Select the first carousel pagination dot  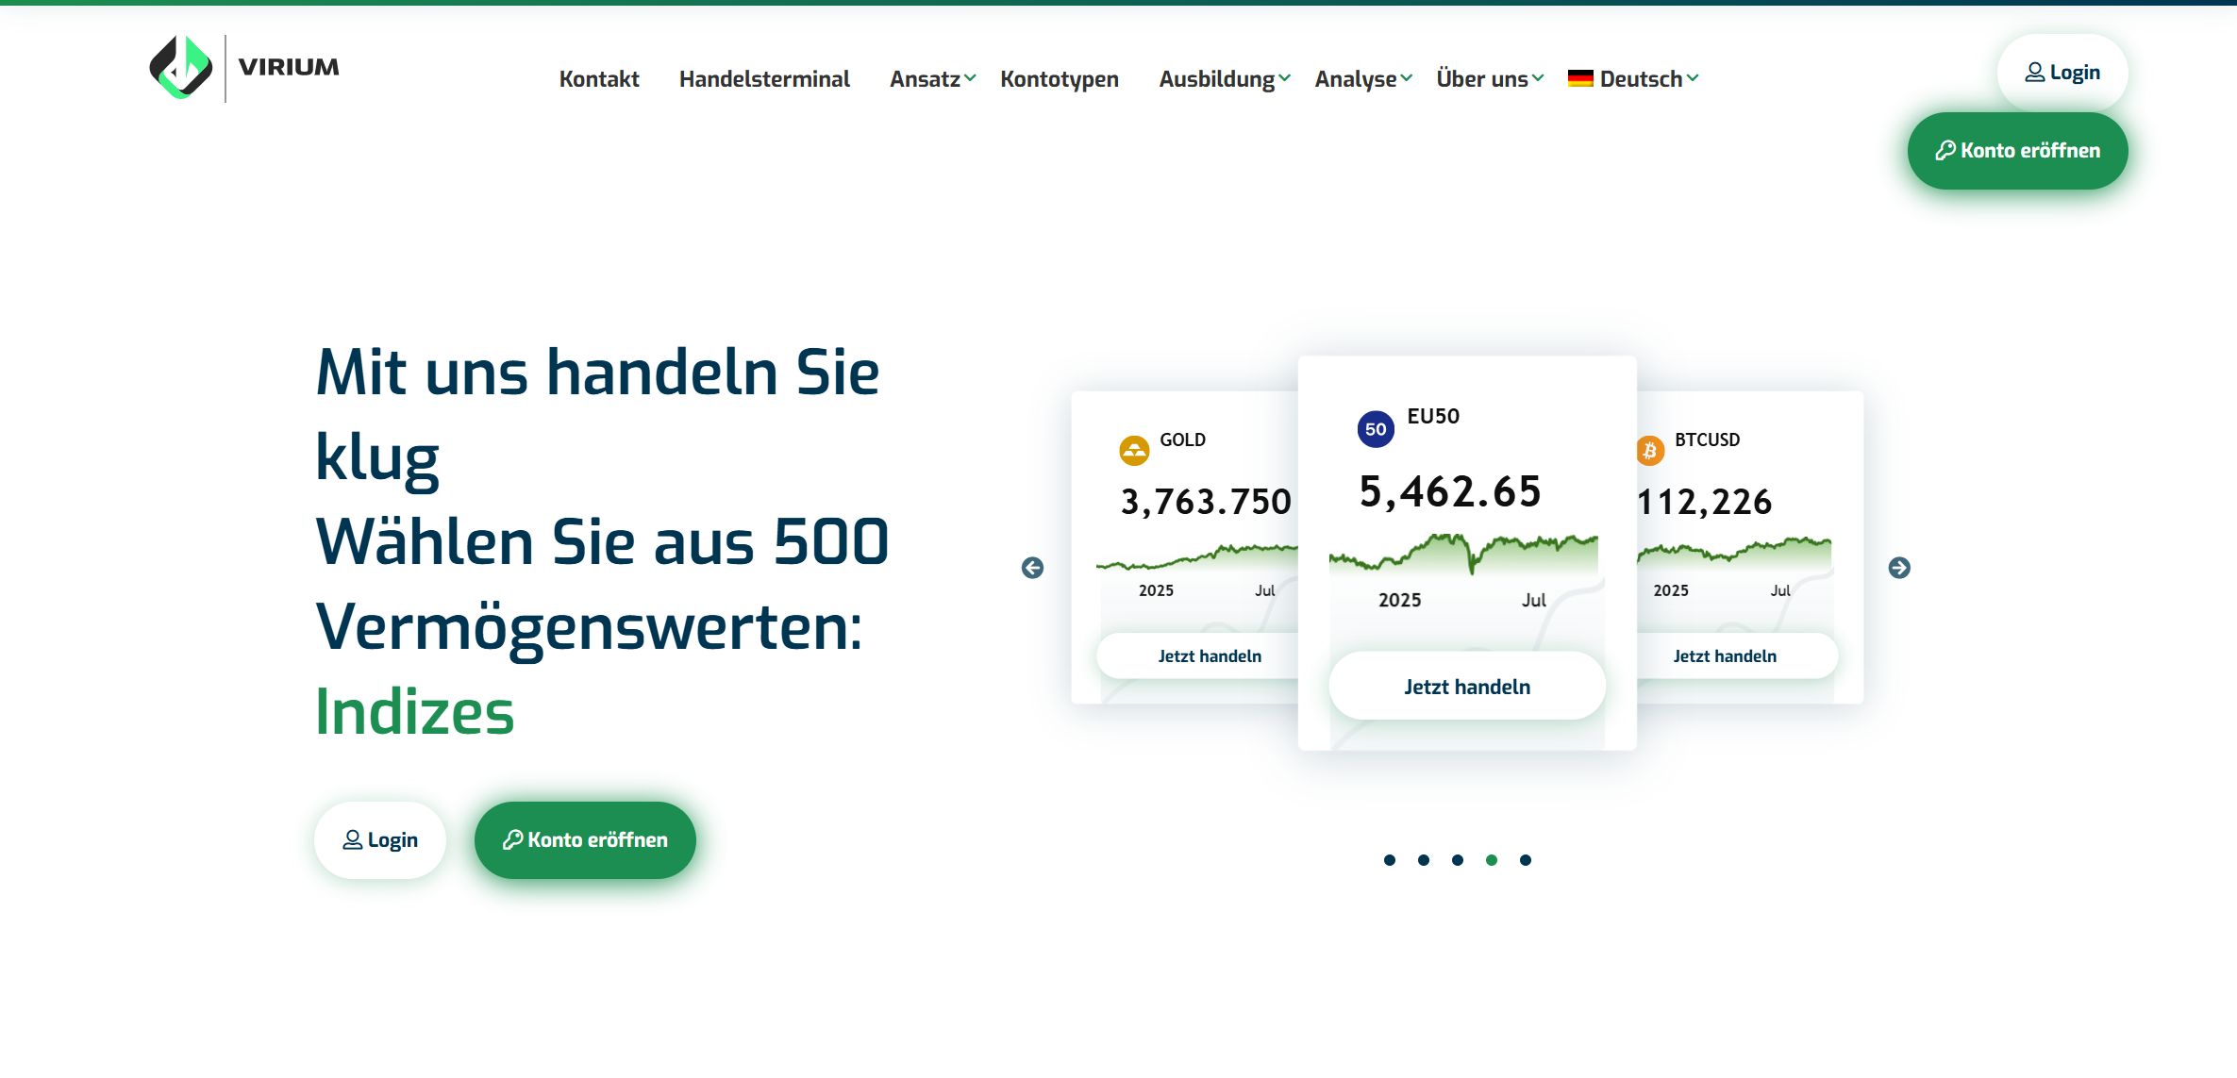1390,860
